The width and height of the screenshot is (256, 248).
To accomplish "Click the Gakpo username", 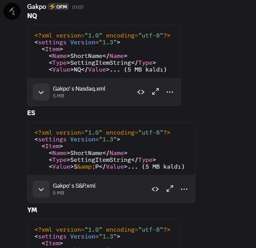I will pos(36,7).
